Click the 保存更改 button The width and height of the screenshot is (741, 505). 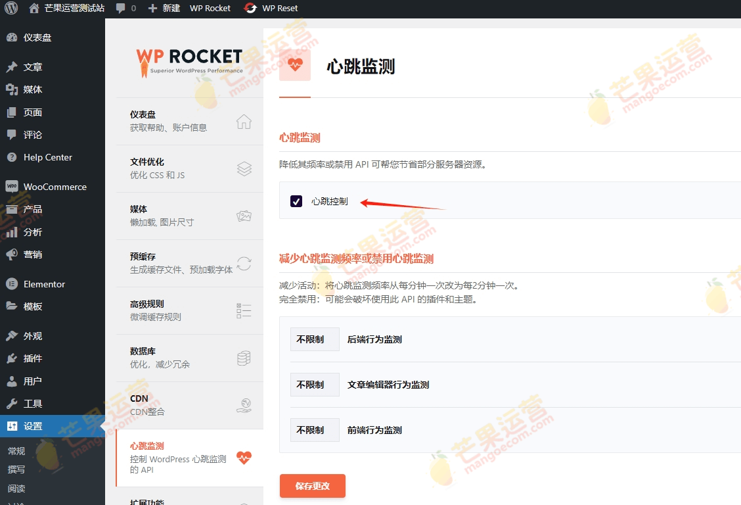click(312, 486)
